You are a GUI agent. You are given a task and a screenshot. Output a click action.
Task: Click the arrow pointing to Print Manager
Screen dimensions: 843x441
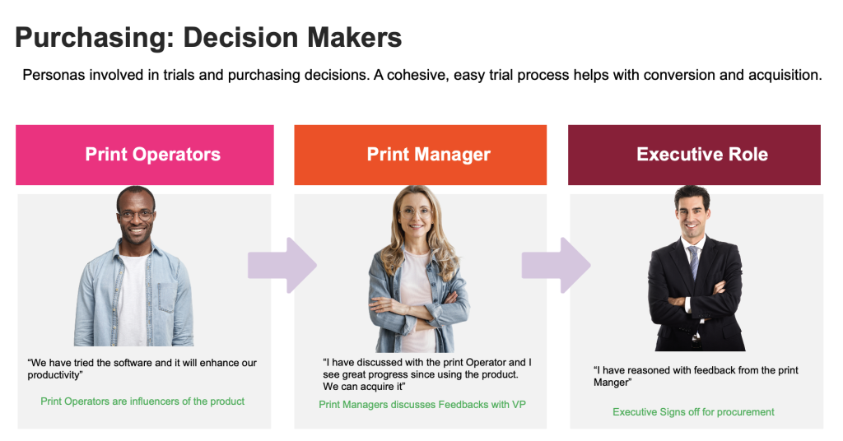click(282, 265)
